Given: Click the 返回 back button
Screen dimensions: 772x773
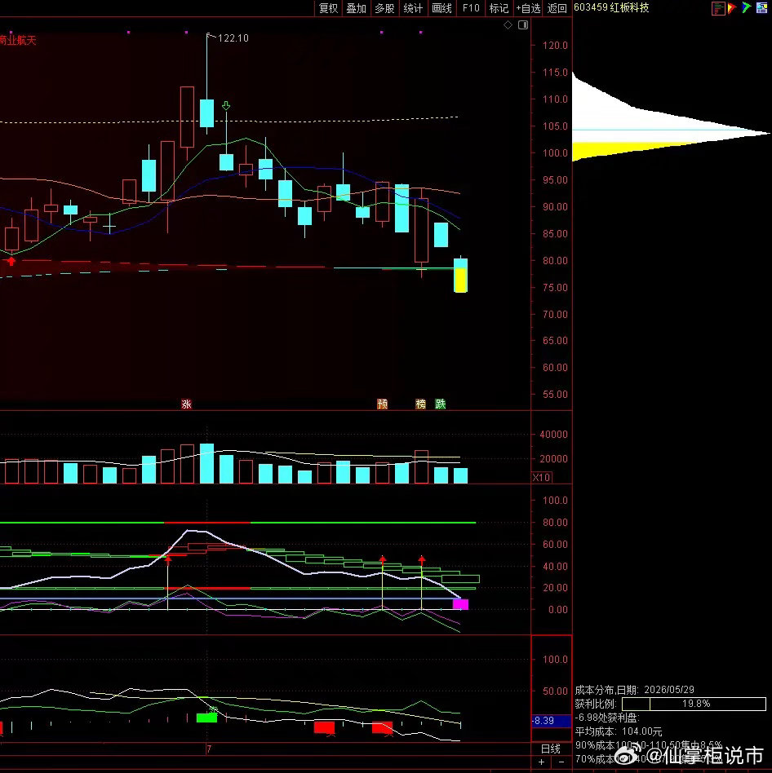Looking at the screenshot, I should point(557,8).
